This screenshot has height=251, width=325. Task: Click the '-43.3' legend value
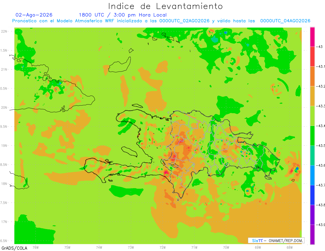[320, 106]
